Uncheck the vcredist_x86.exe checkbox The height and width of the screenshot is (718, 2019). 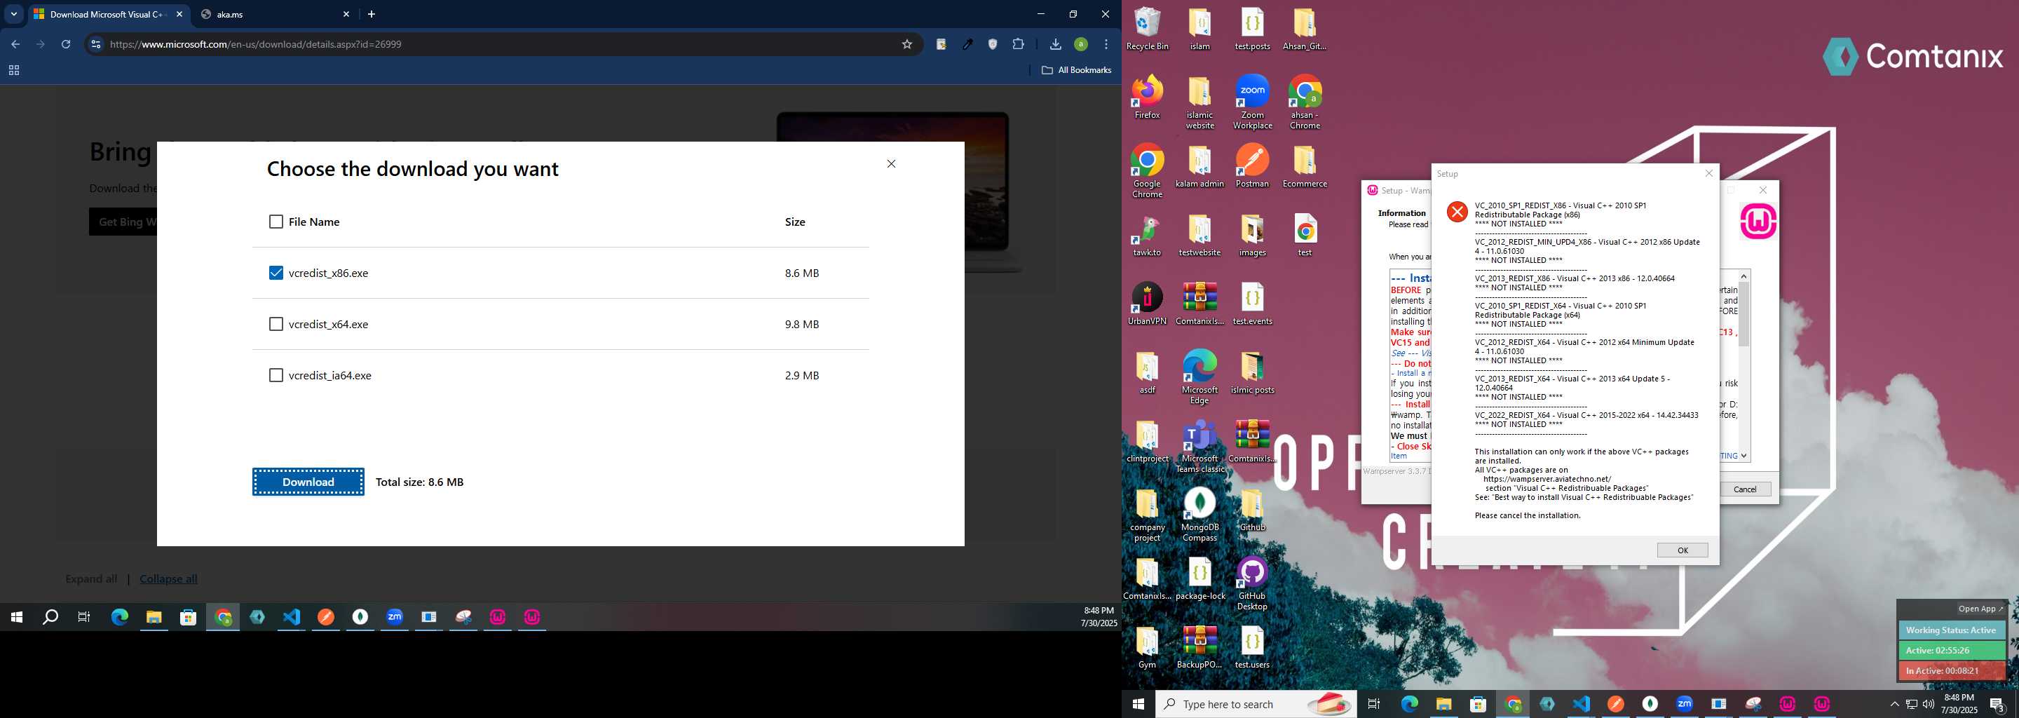click(x=276, y=273)
